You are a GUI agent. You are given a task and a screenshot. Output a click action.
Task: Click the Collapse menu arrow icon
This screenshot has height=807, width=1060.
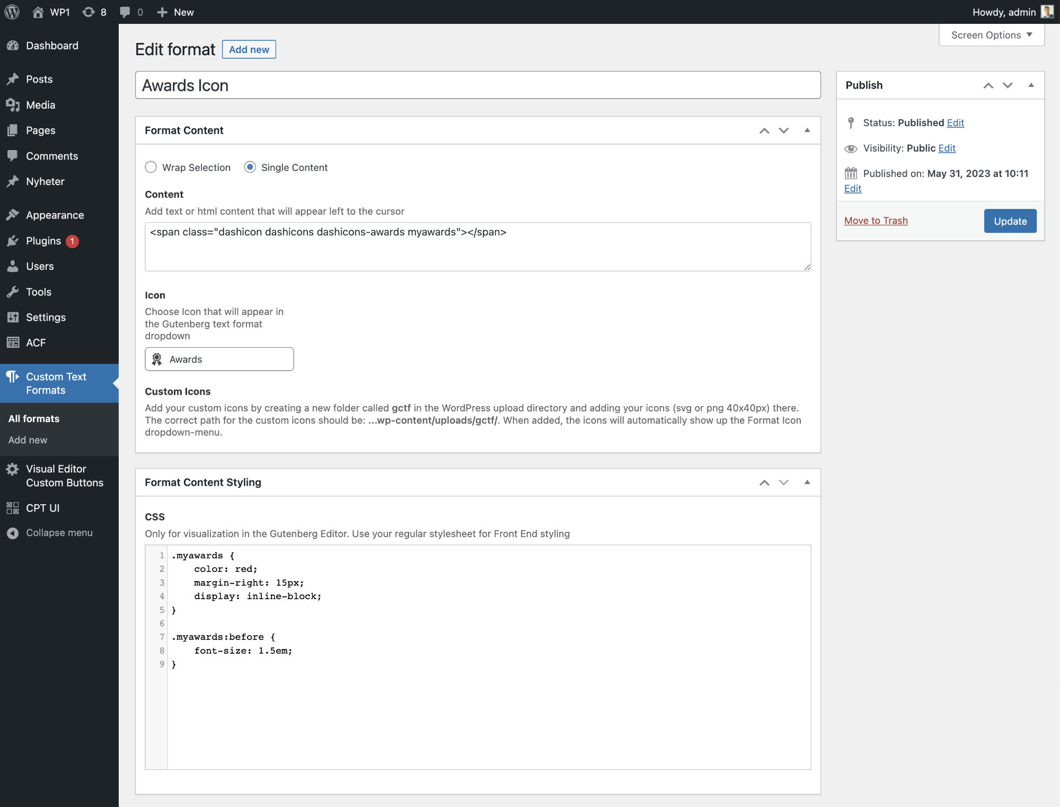click(x=13, y=533)
